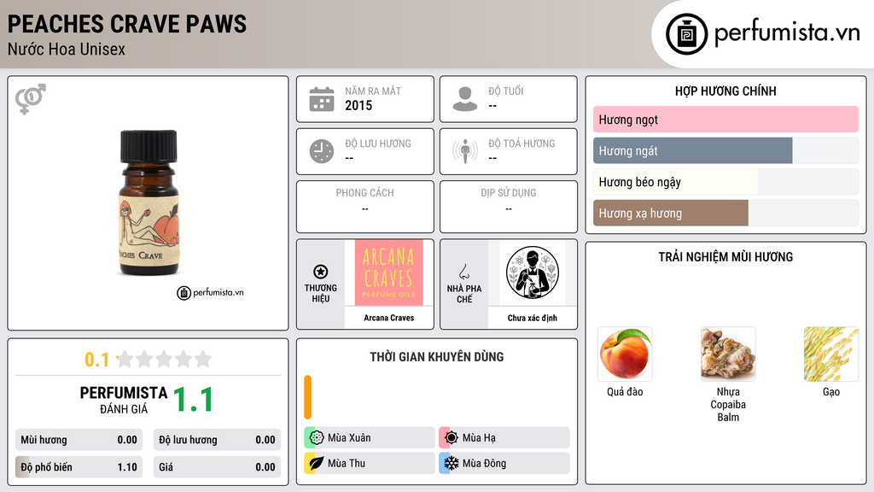Select the Mùa Đông season button

click(504, 463)
